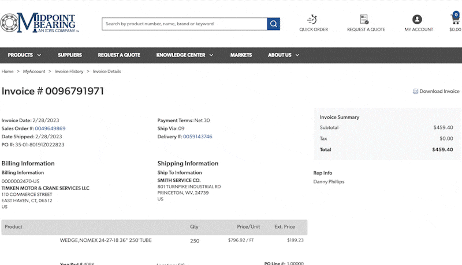The width and height of the screenshot is (462, 265).
Task: Click Invoice Details breadcrumb
Action: tap(107, 71)
